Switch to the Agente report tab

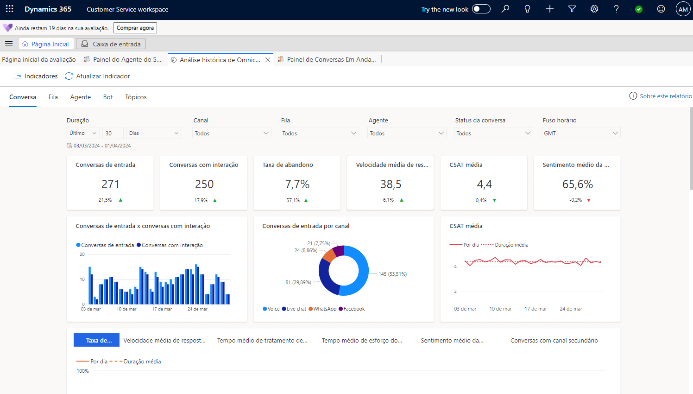81,97
